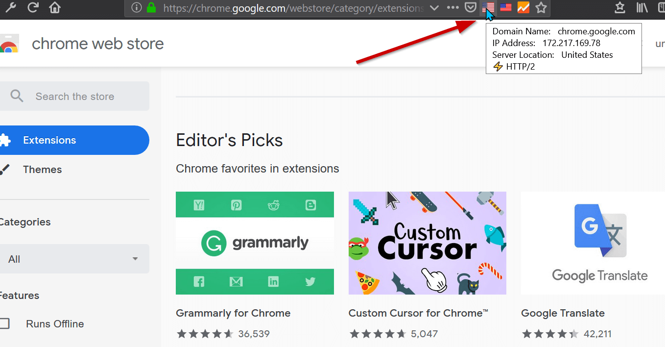Click the Chrome Web Store logo
Screen dimensions: 665x347
[x=10, y=43]
